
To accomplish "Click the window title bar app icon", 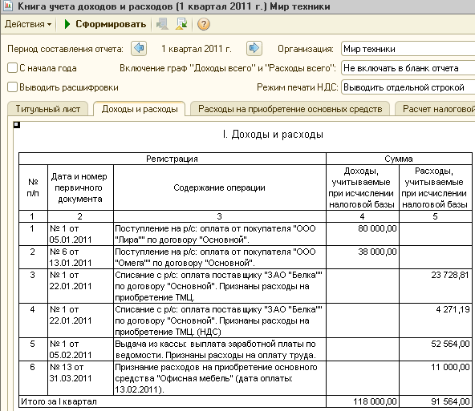I will tap(7, 6).
